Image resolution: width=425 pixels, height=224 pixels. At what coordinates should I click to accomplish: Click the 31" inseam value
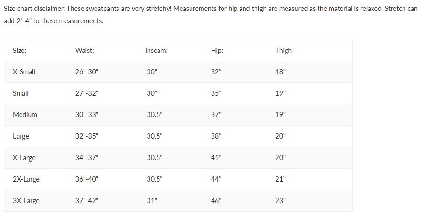pos(152,201)
